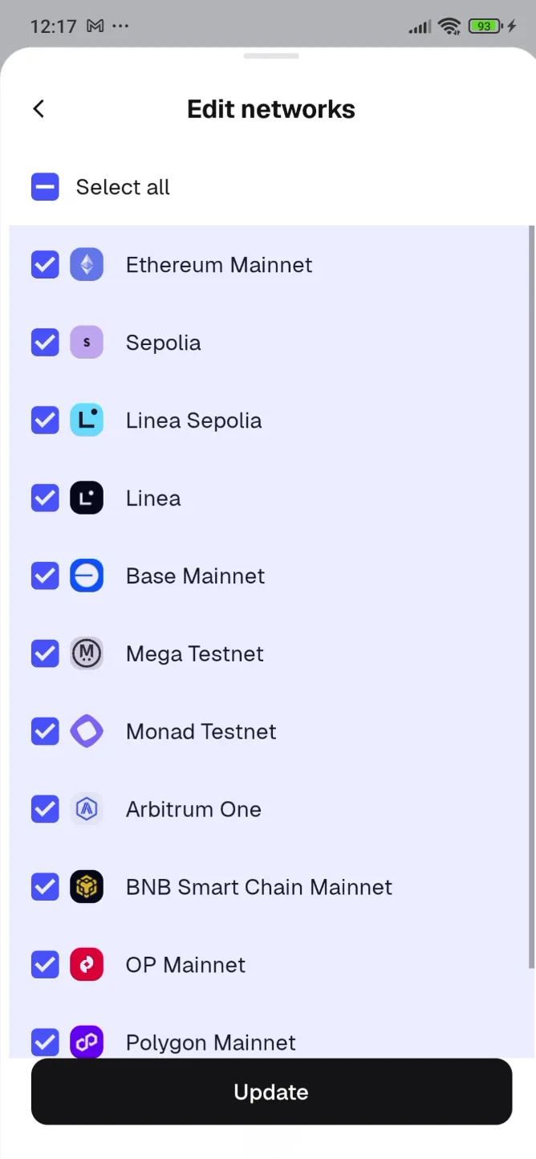Click the Polygon Mainnet network icon

87,1042
